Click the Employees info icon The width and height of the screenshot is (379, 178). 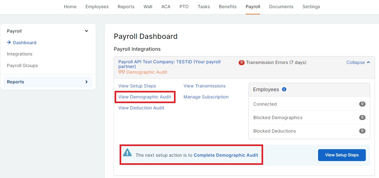point(284,89)
